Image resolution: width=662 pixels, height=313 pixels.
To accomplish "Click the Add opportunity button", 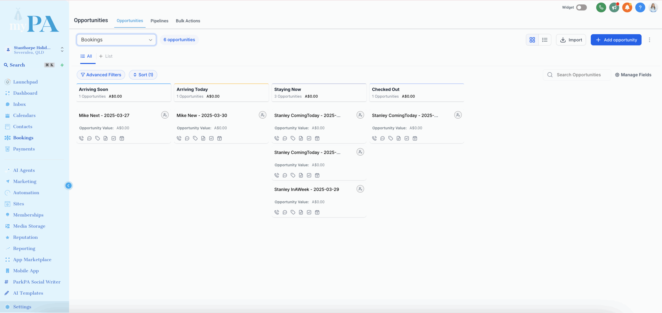I will (616, 40).
